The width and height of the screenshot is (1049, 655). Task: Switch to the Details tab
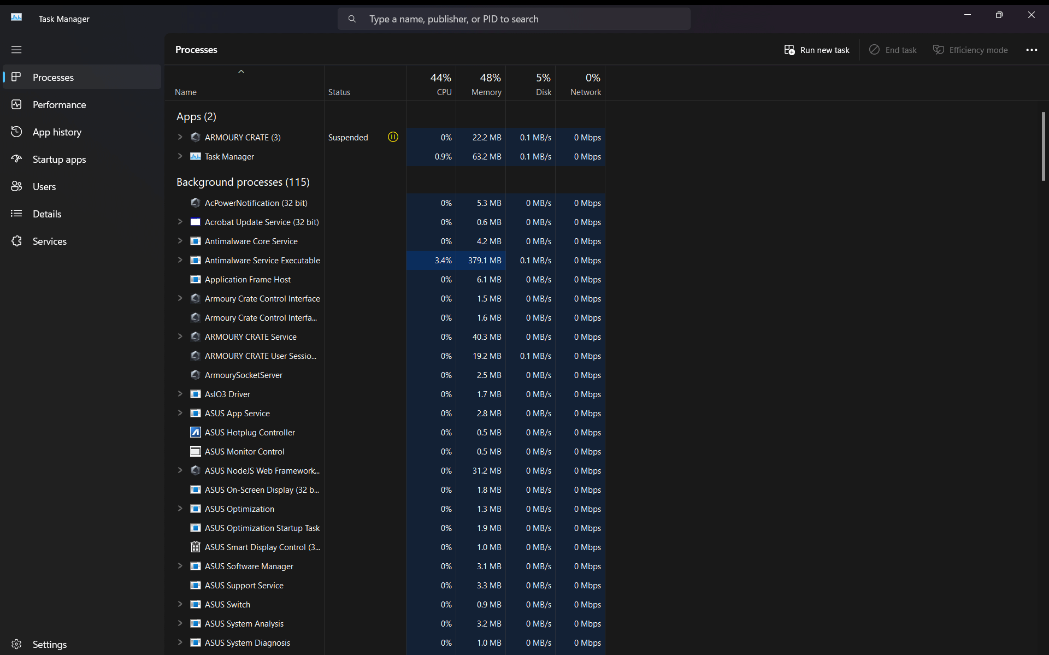47,214
